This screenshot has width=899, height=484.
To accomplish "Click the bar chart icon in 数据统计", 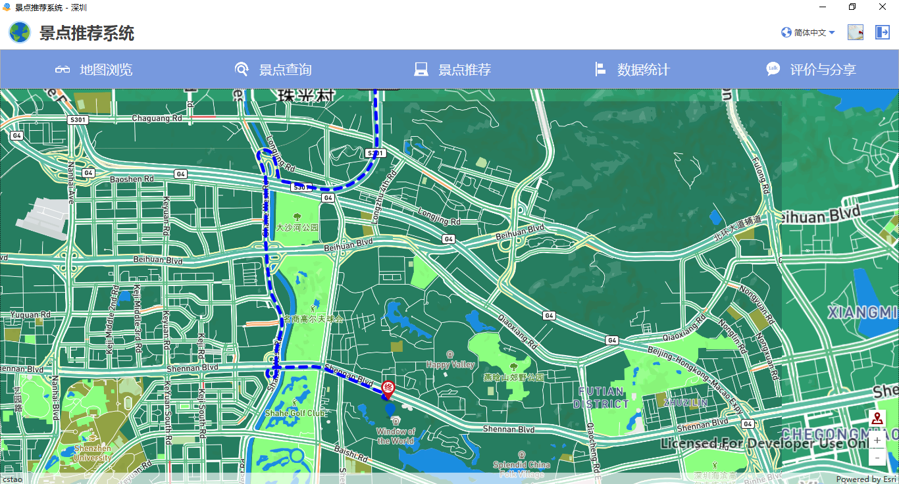I will point(600,69).
